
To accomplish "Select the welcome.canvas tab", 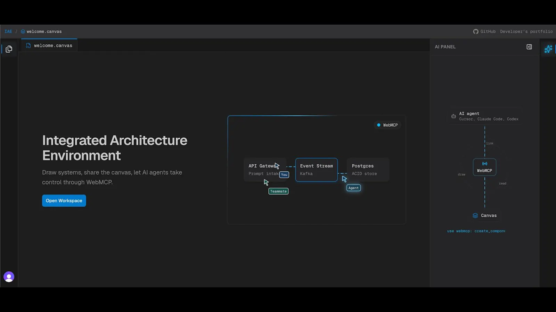I will pyautogui.click(x=49, y=45).
